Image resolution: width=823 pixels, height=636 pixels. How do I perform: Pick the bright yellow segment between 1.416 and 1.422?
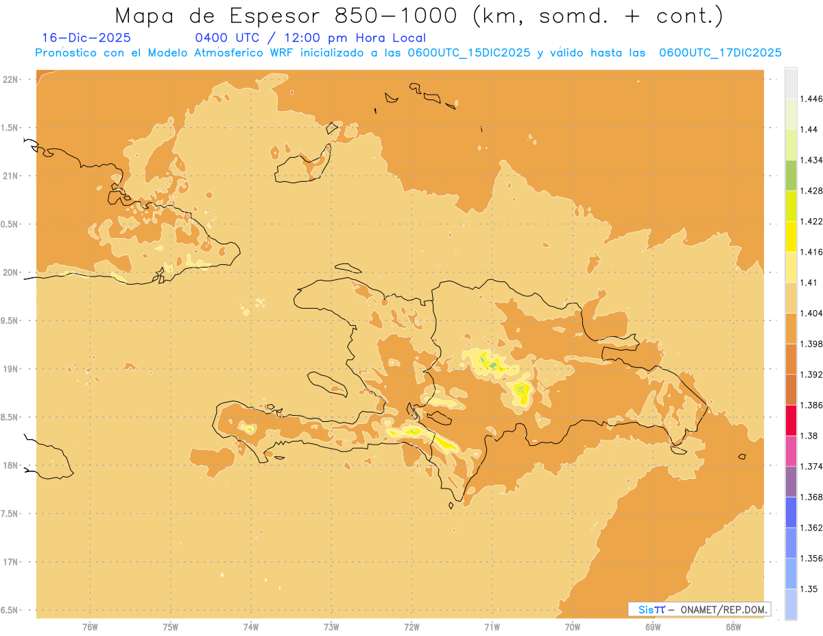point(791,237)
